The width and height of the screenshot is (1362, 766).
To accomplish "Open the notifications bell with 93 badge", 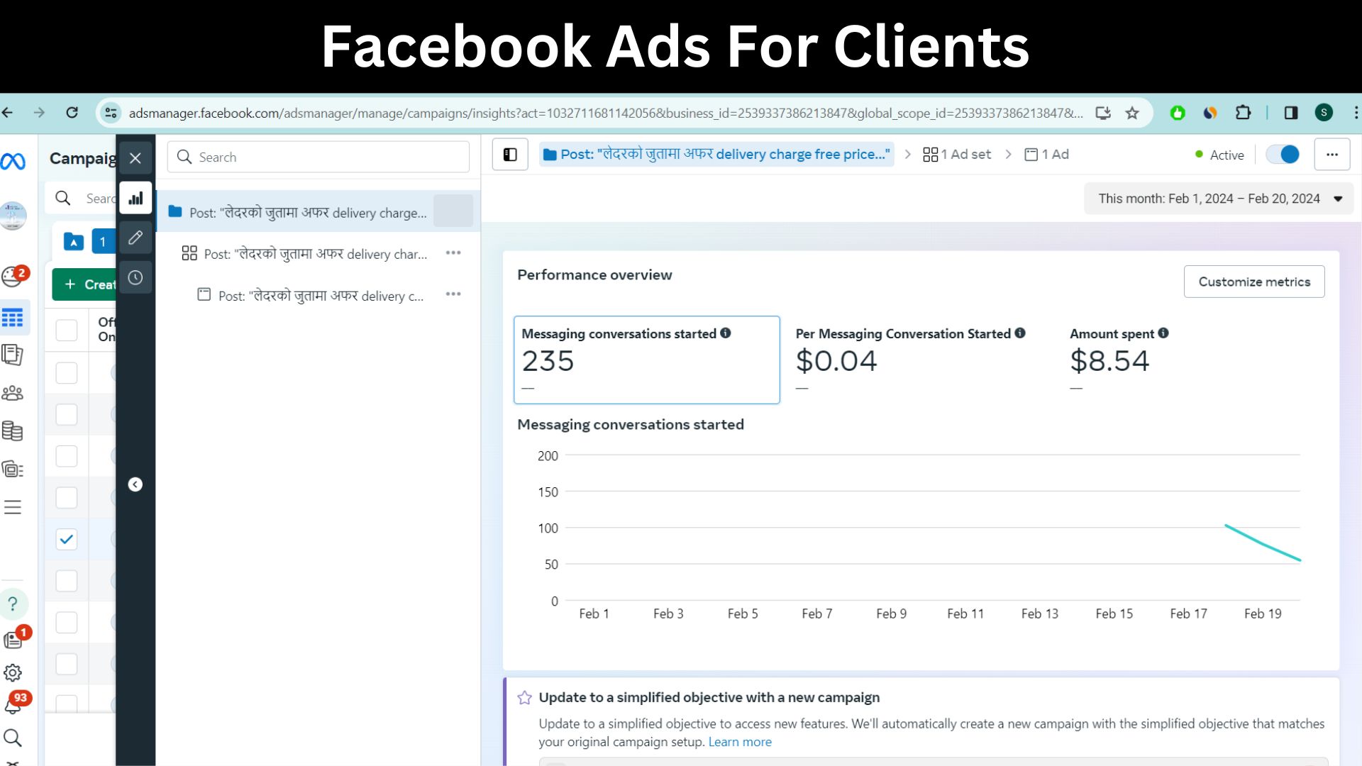I will [13, 706].
